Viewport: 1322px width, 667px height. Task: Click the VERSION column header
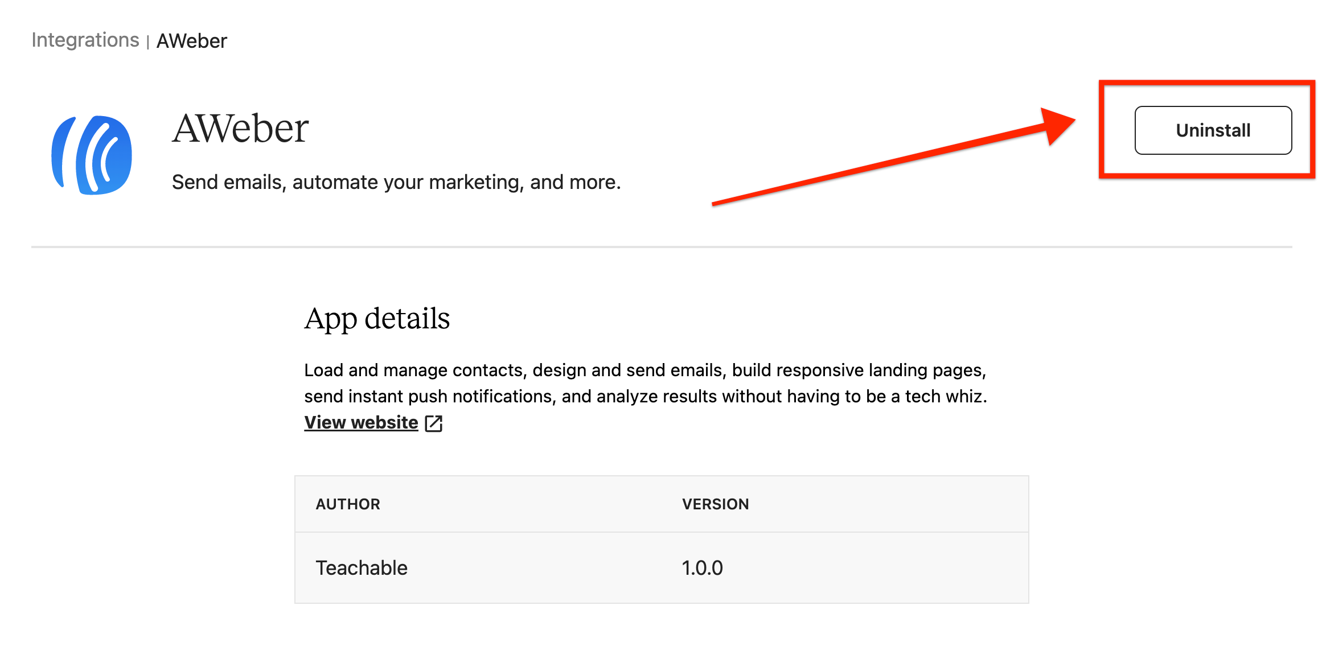[x=716, y=504]
